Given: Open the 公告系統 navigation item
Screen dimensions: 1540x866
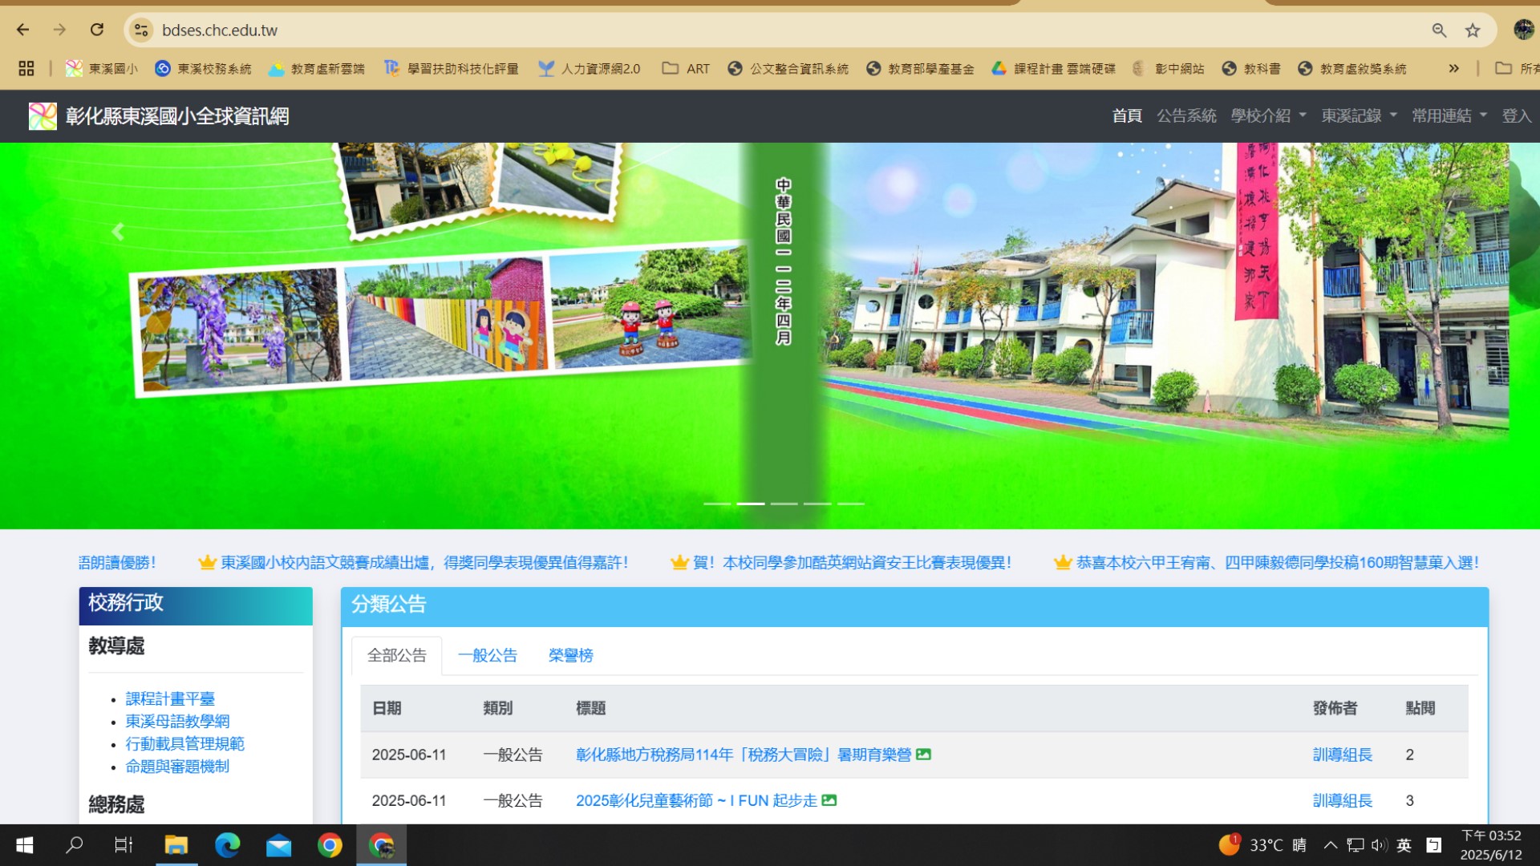Looking at the screenshot, I should (x=1186, y=116).
